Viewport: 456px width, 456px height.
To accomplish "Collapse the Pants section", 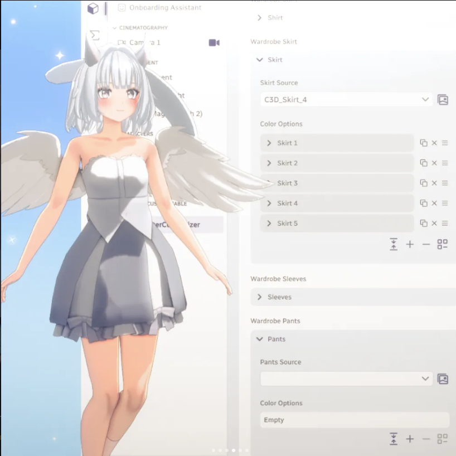I will [x=259, y=339].
